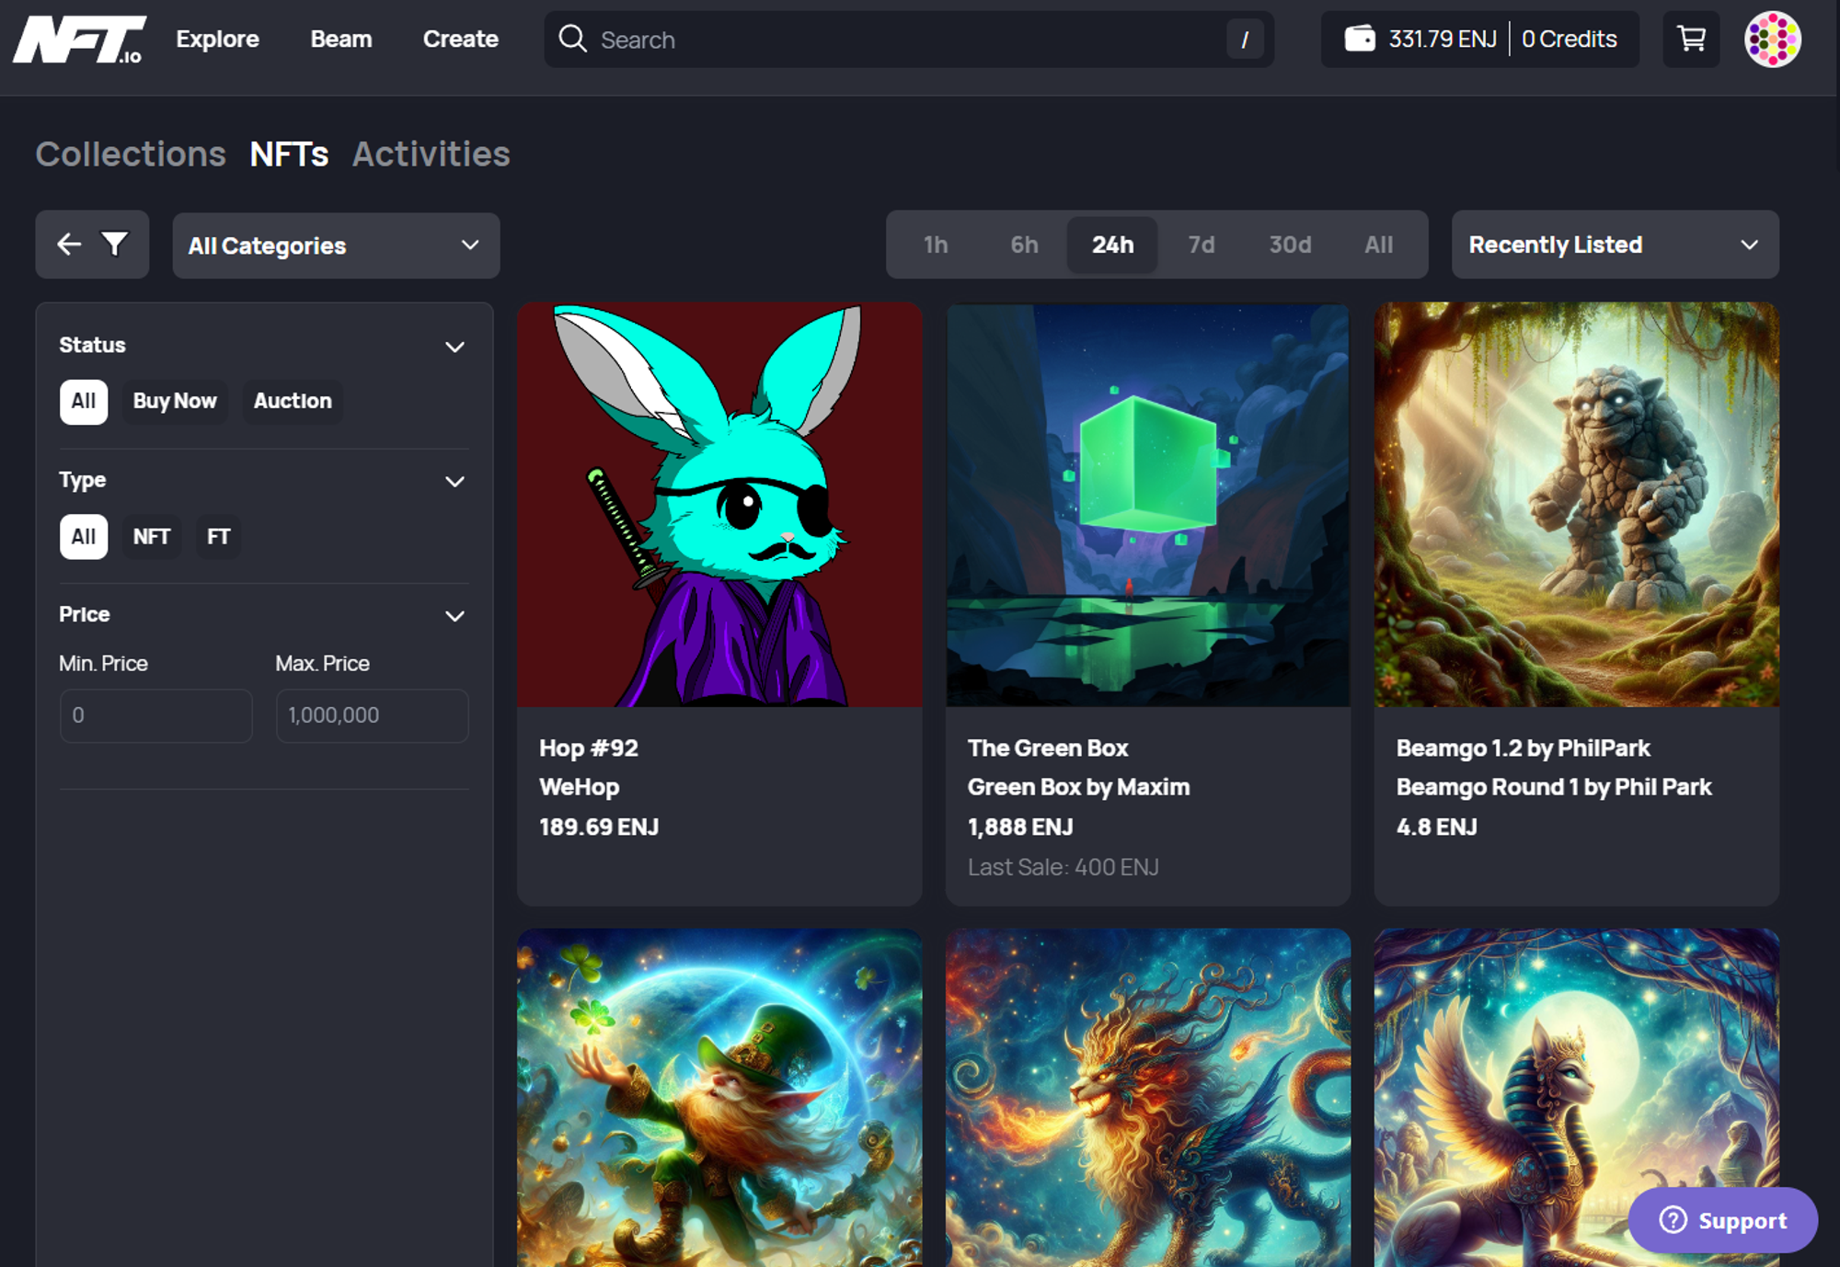1840x1267 pixels.
Task: Open the Create menu
Action: tap(461, 39)
